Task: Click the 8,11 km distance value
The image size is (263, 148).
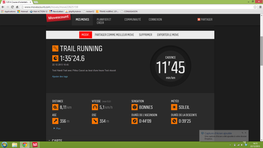Action: point(65,107)
